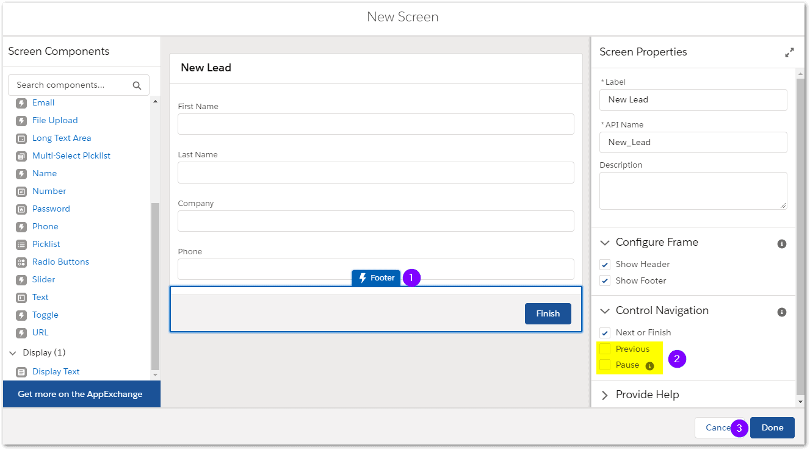Expand the Provide Help section
This screenshot has width=810, height=450.
tap(605, 395)
